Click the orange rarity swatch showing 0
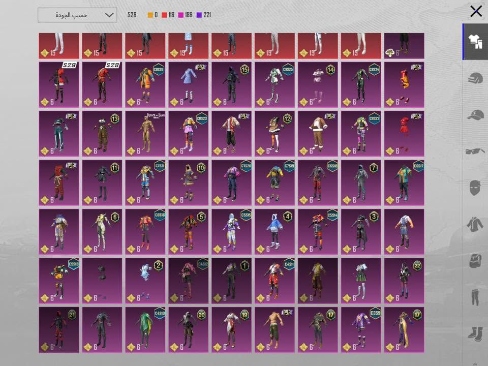This screenshot has height=366, width=488. [x=150, y=15]
